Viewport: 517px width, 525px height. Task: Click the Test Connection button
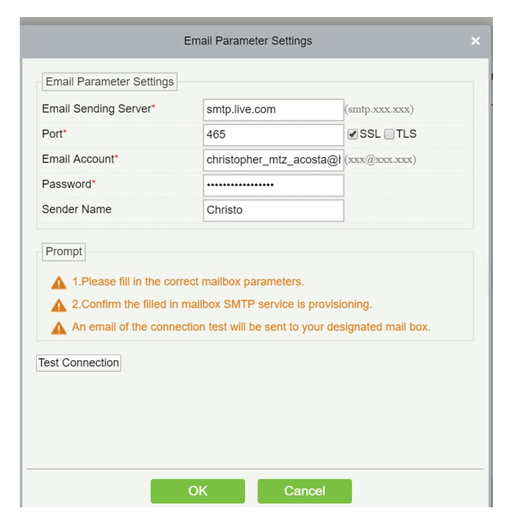[x=79, y=363]
